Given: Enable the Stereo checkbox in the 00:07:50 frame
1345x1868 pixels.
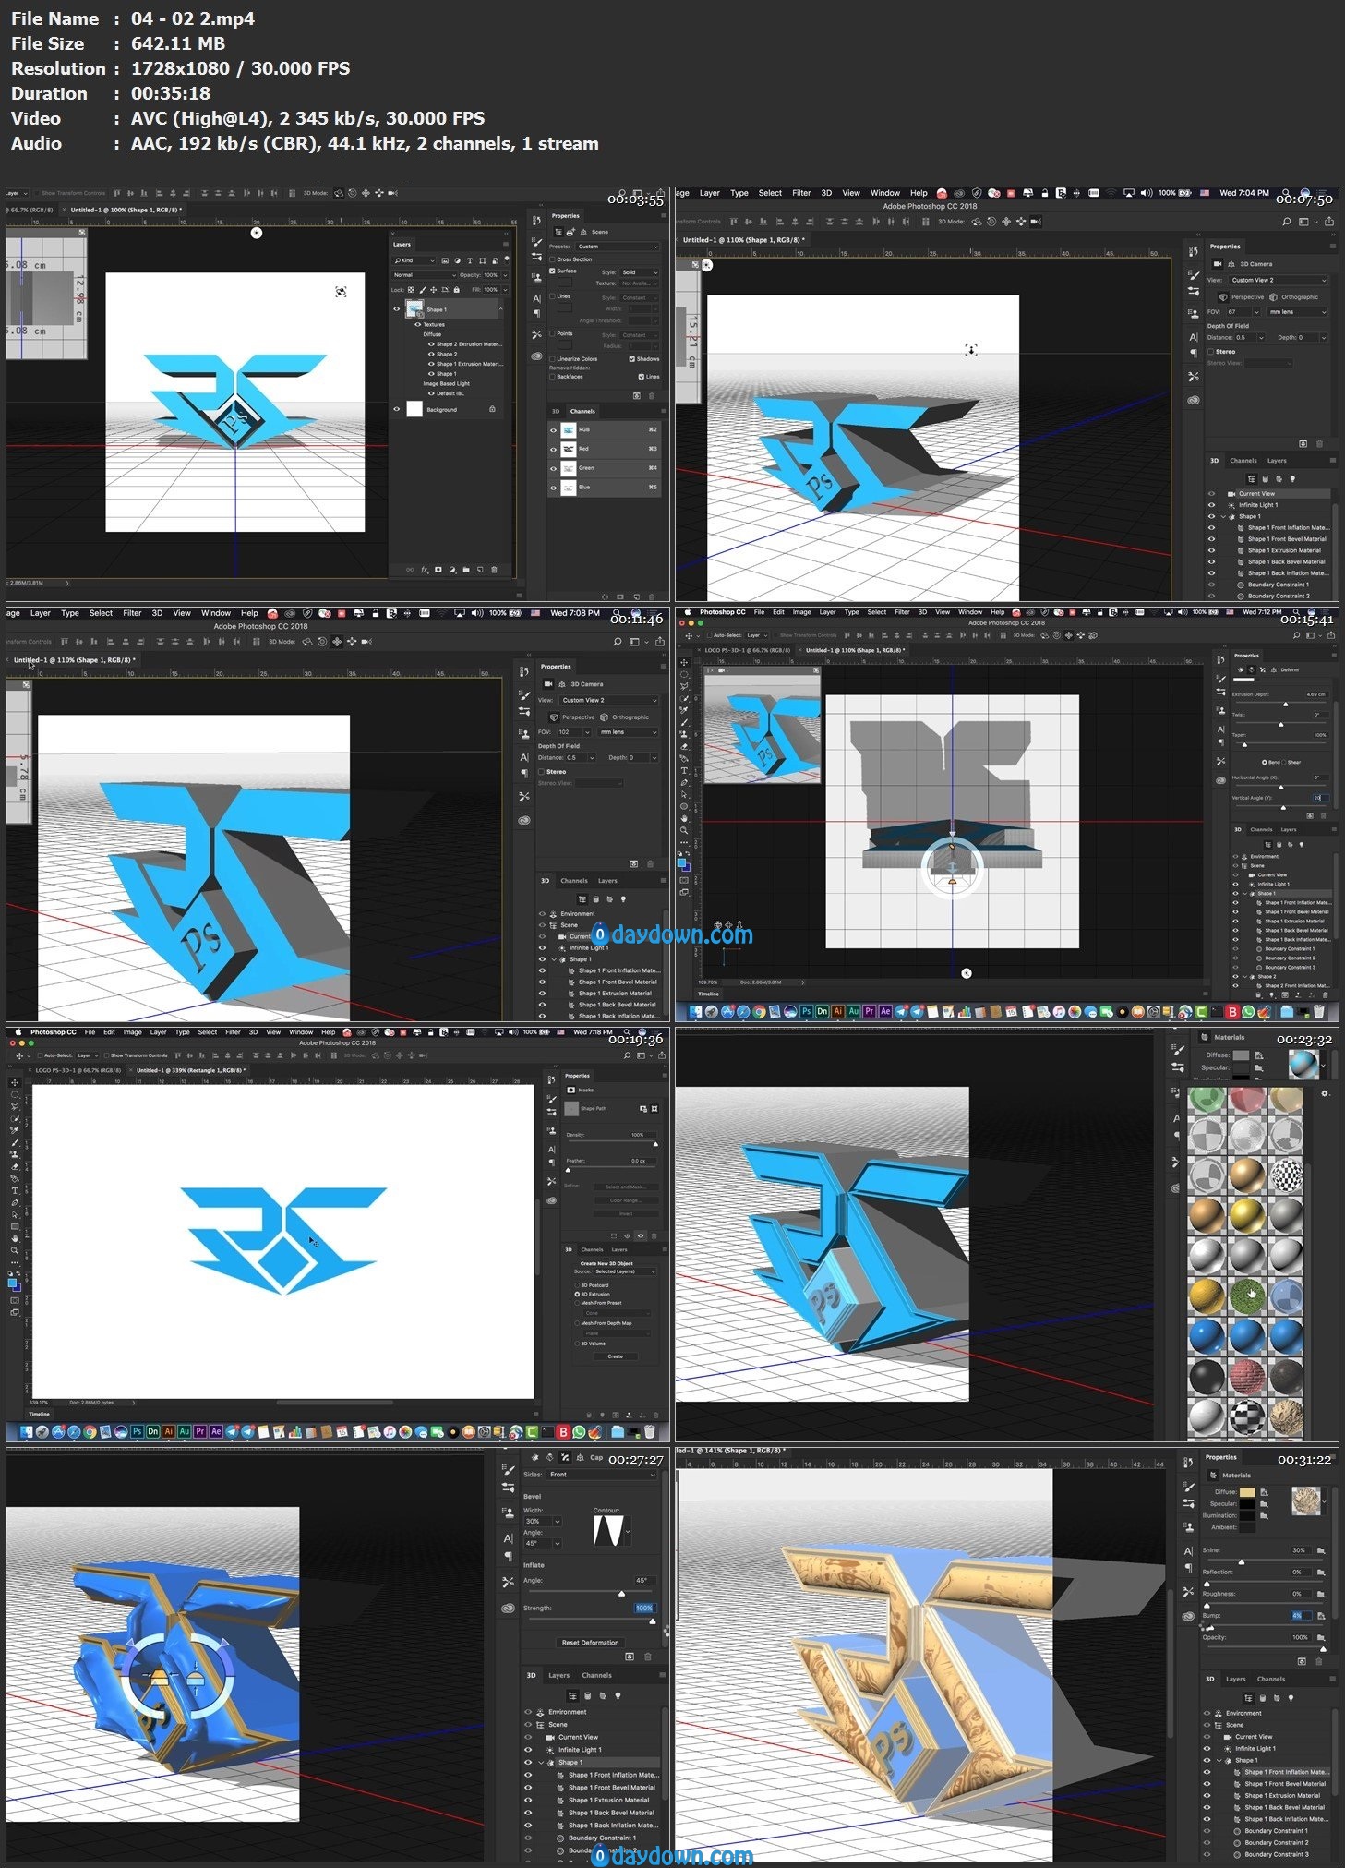Looking at the screenshot, I should pos(1210,352).
